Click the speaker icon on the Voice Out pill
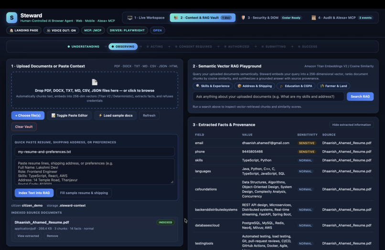This screenshot has width=385, height=250. pyautogui.click(x=48, y=31)
